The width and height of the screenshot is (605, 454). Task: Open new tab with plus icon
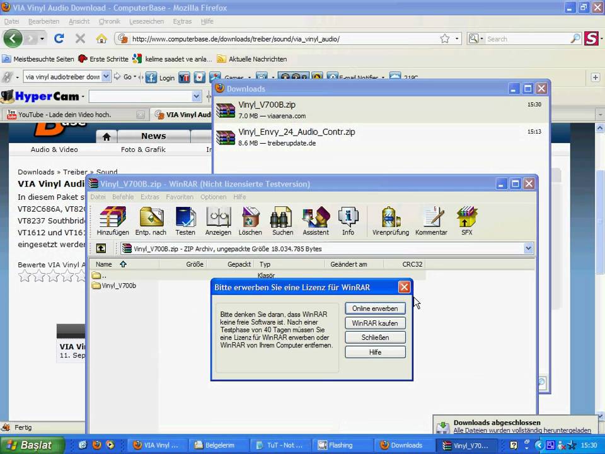tap(595, 77)
